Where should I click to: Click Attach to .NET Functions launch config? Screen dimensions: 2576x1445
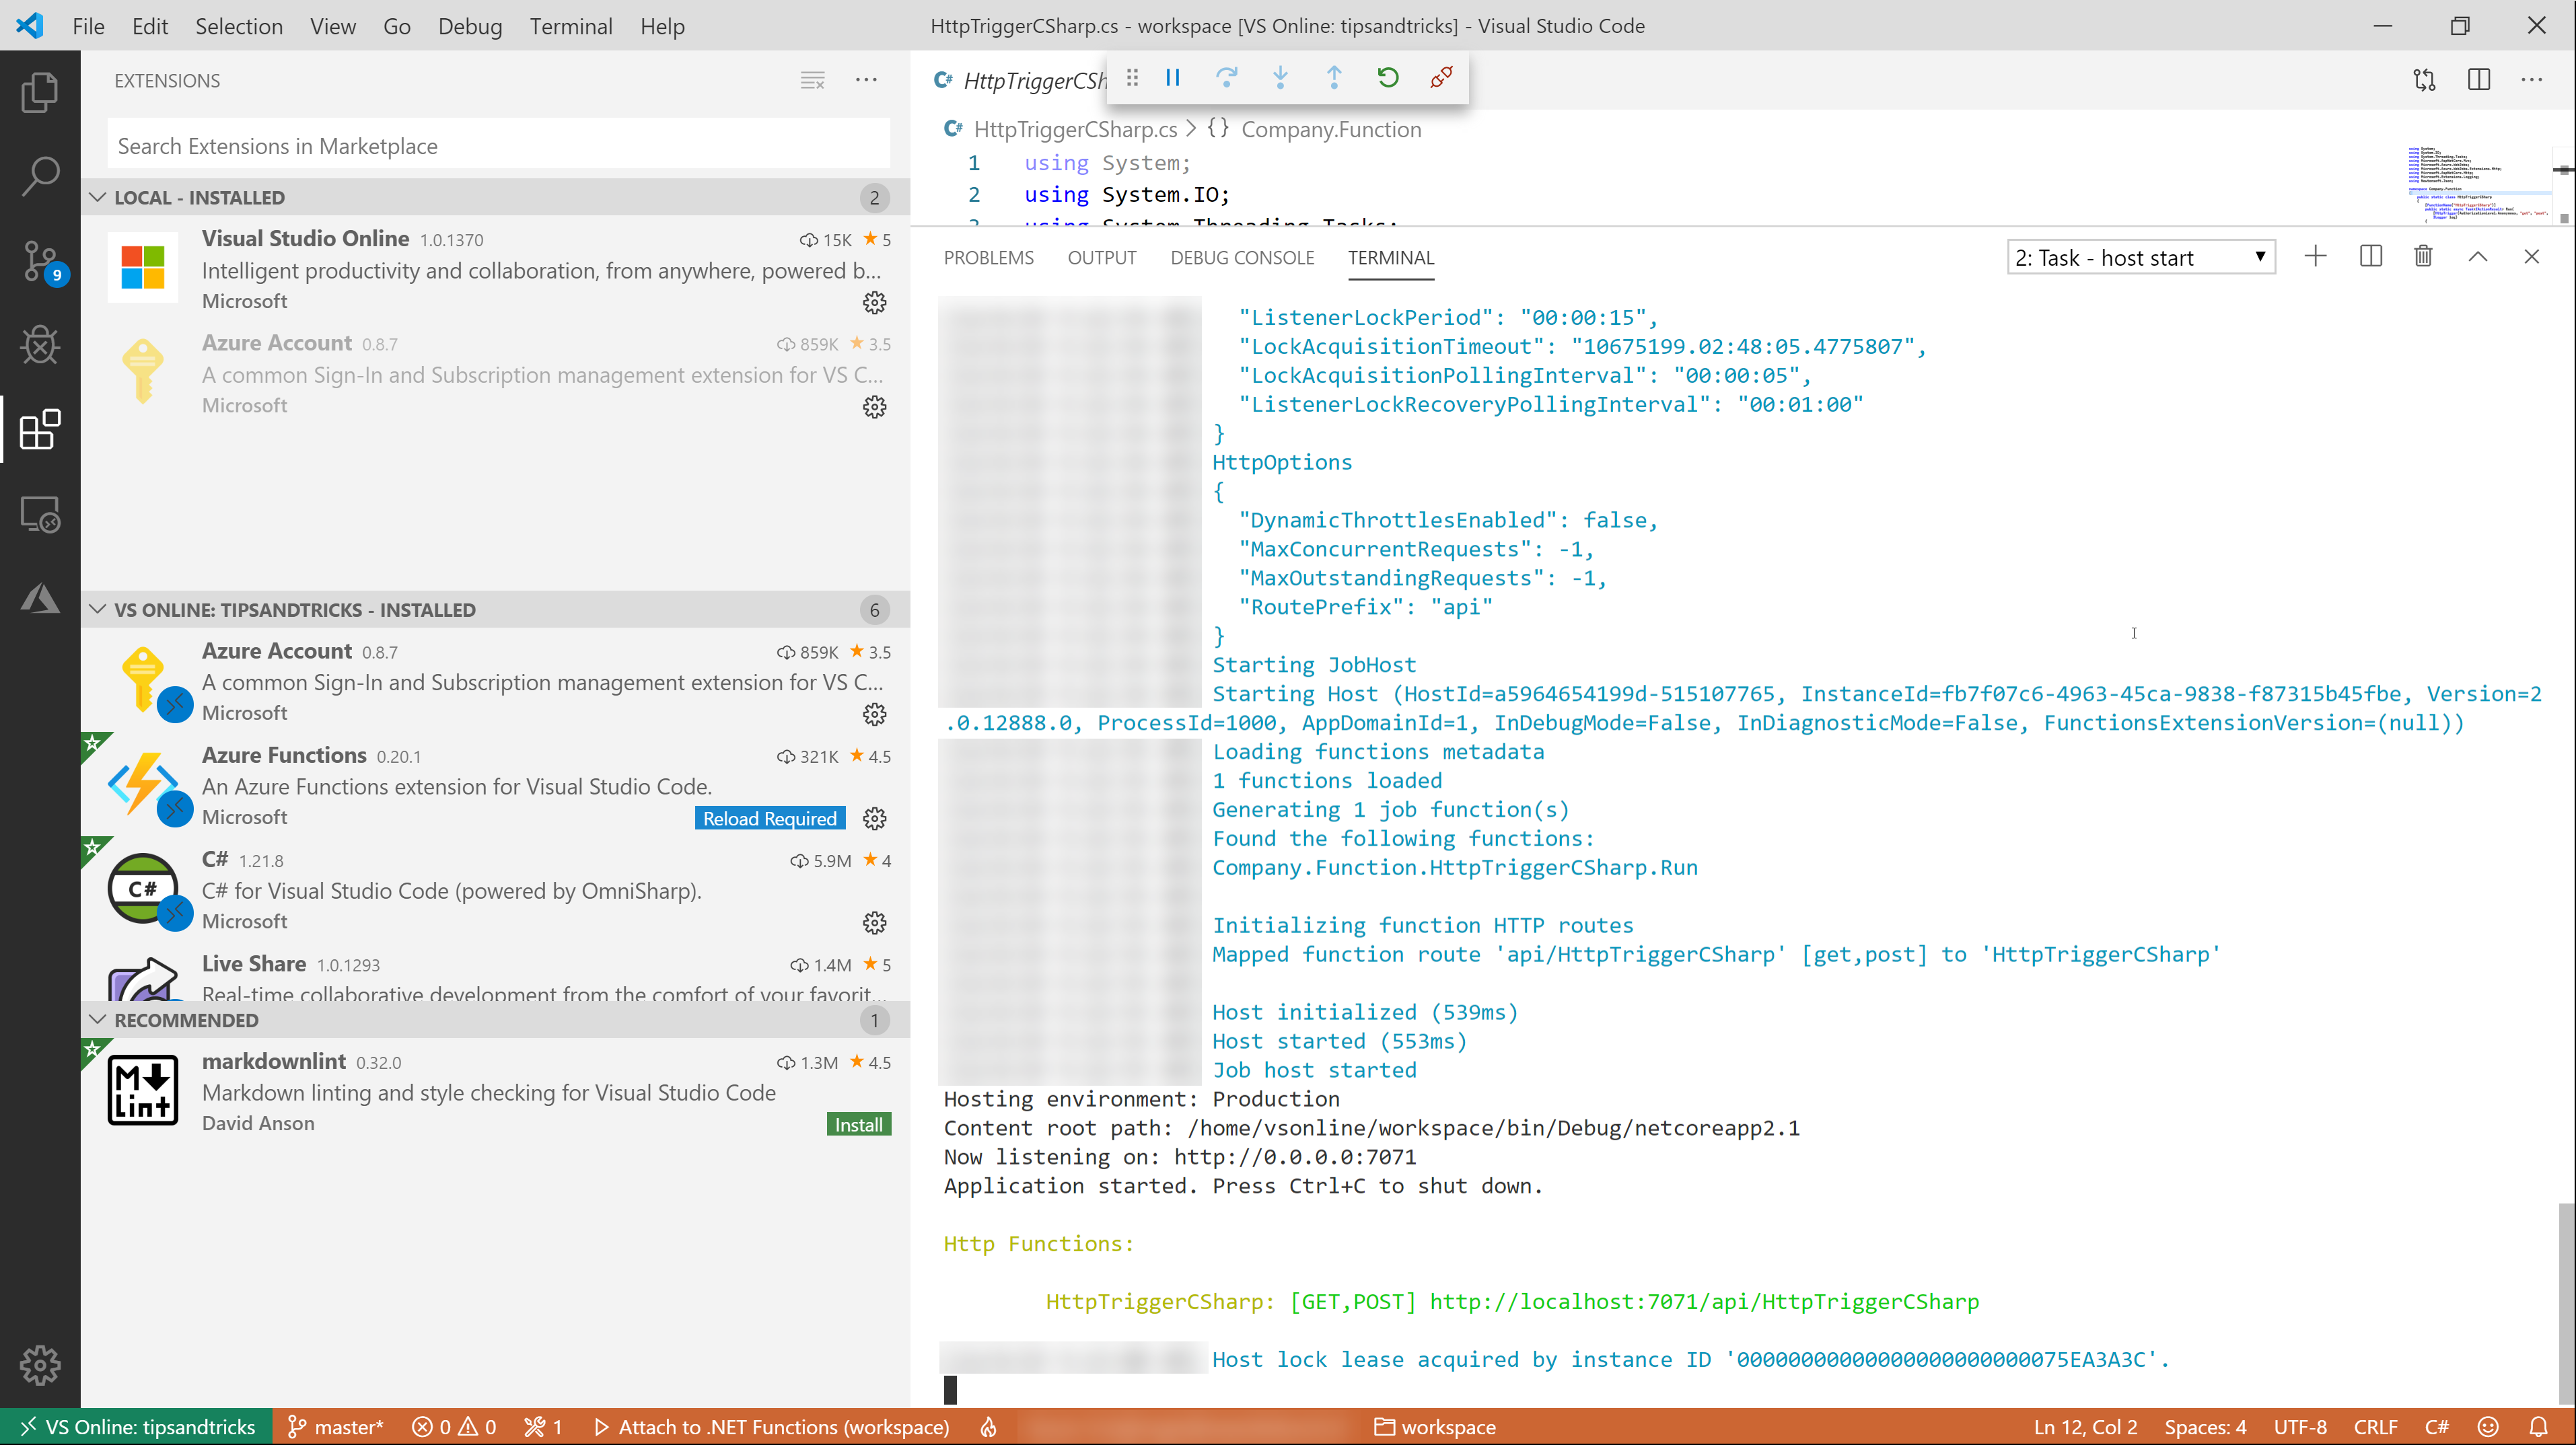tap(771, 1427)
